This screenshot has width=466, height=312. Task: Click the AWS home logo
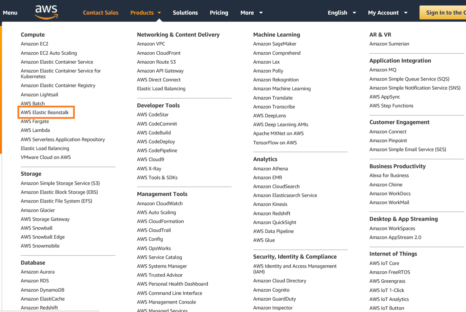(x=46, y=11)
